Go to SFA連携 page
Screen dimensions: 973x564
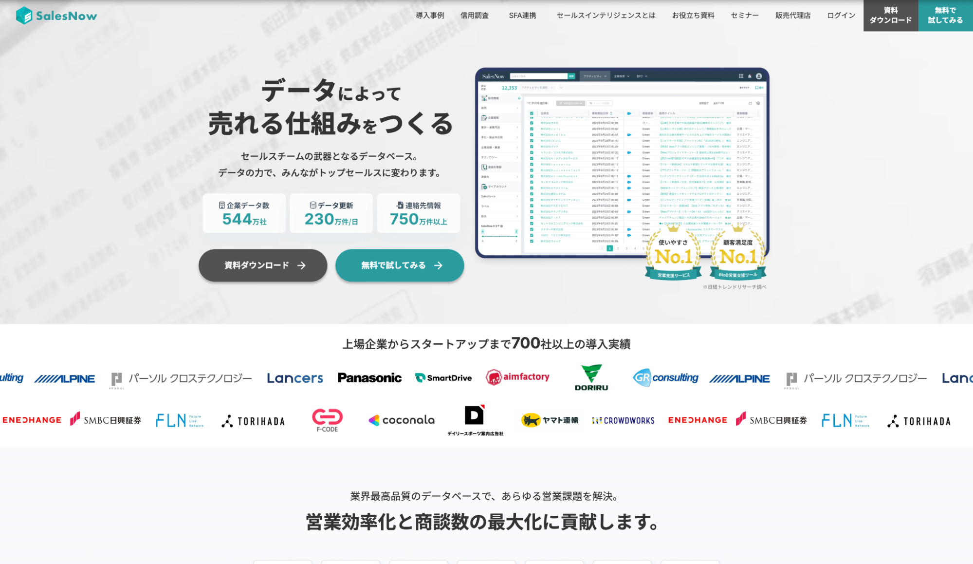(522, 16)
